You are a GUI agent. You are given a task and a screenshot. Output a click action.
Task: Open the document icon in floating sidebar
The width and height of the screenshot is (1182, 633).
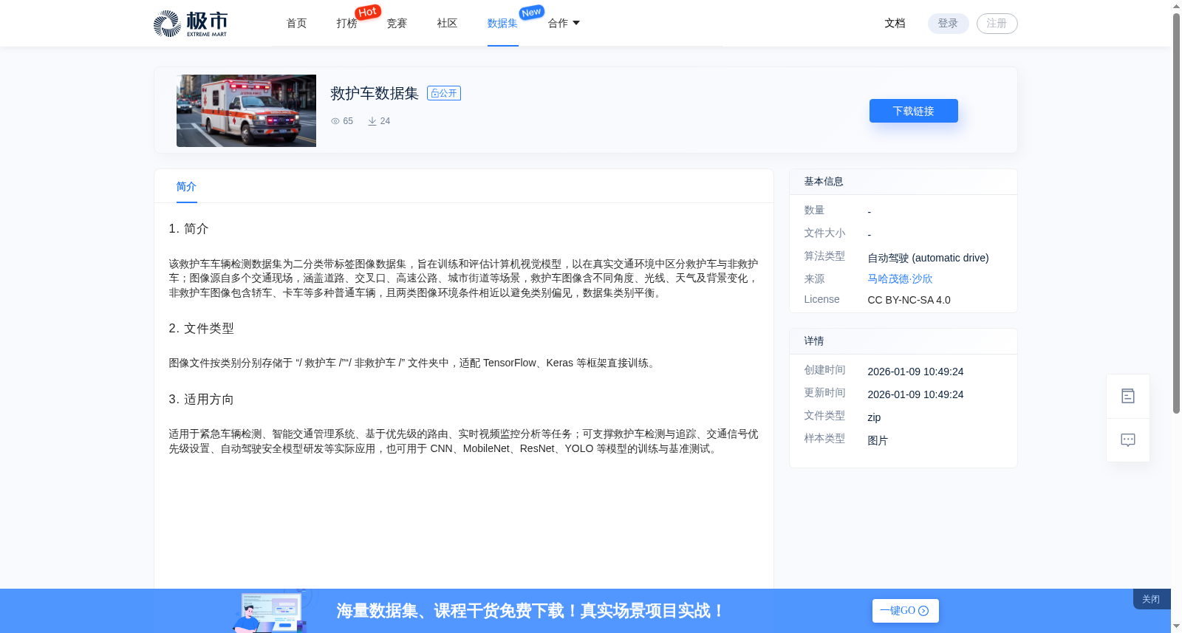click(x=1128, y=397)
